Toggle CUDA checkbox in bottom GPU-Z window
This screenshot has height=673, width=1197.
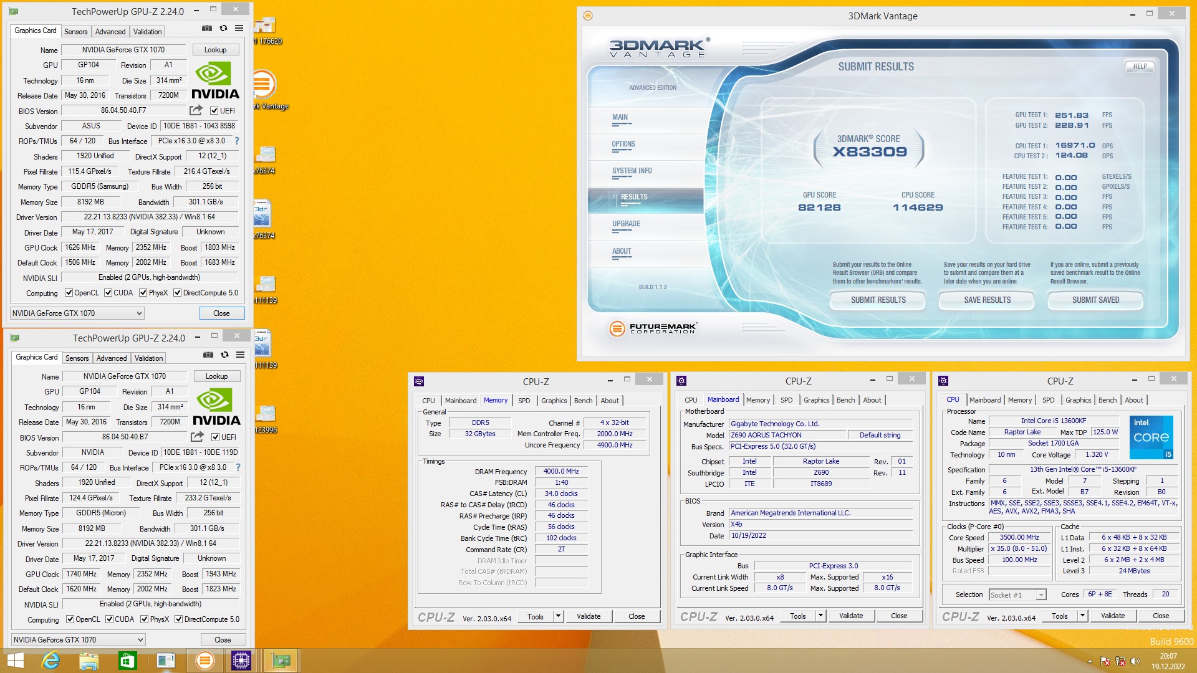(x=109, y=619)
